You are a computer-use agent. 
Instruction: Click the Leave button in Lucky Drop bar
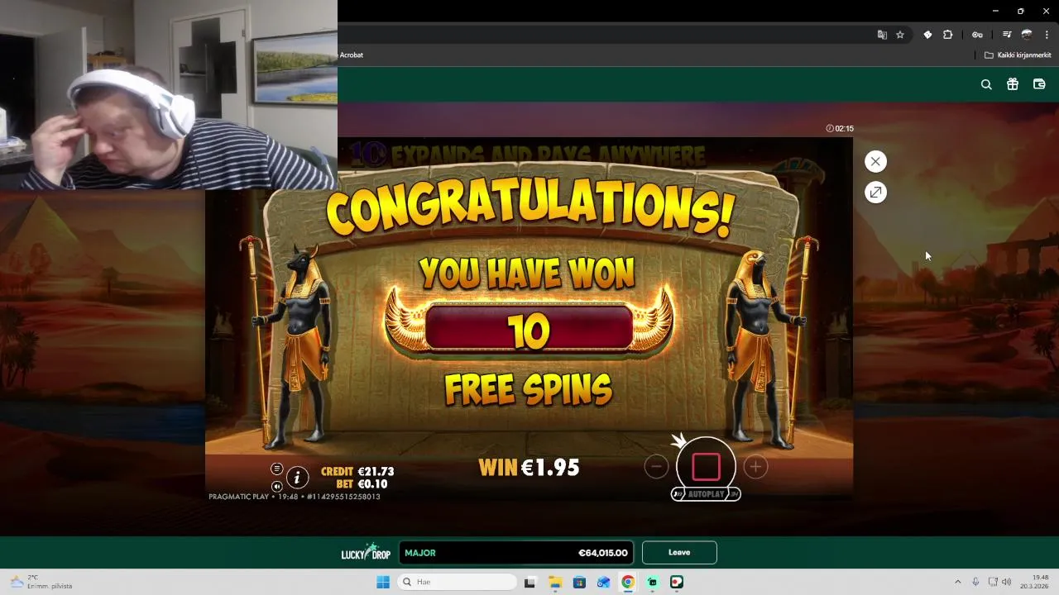(x=679, y=553)
